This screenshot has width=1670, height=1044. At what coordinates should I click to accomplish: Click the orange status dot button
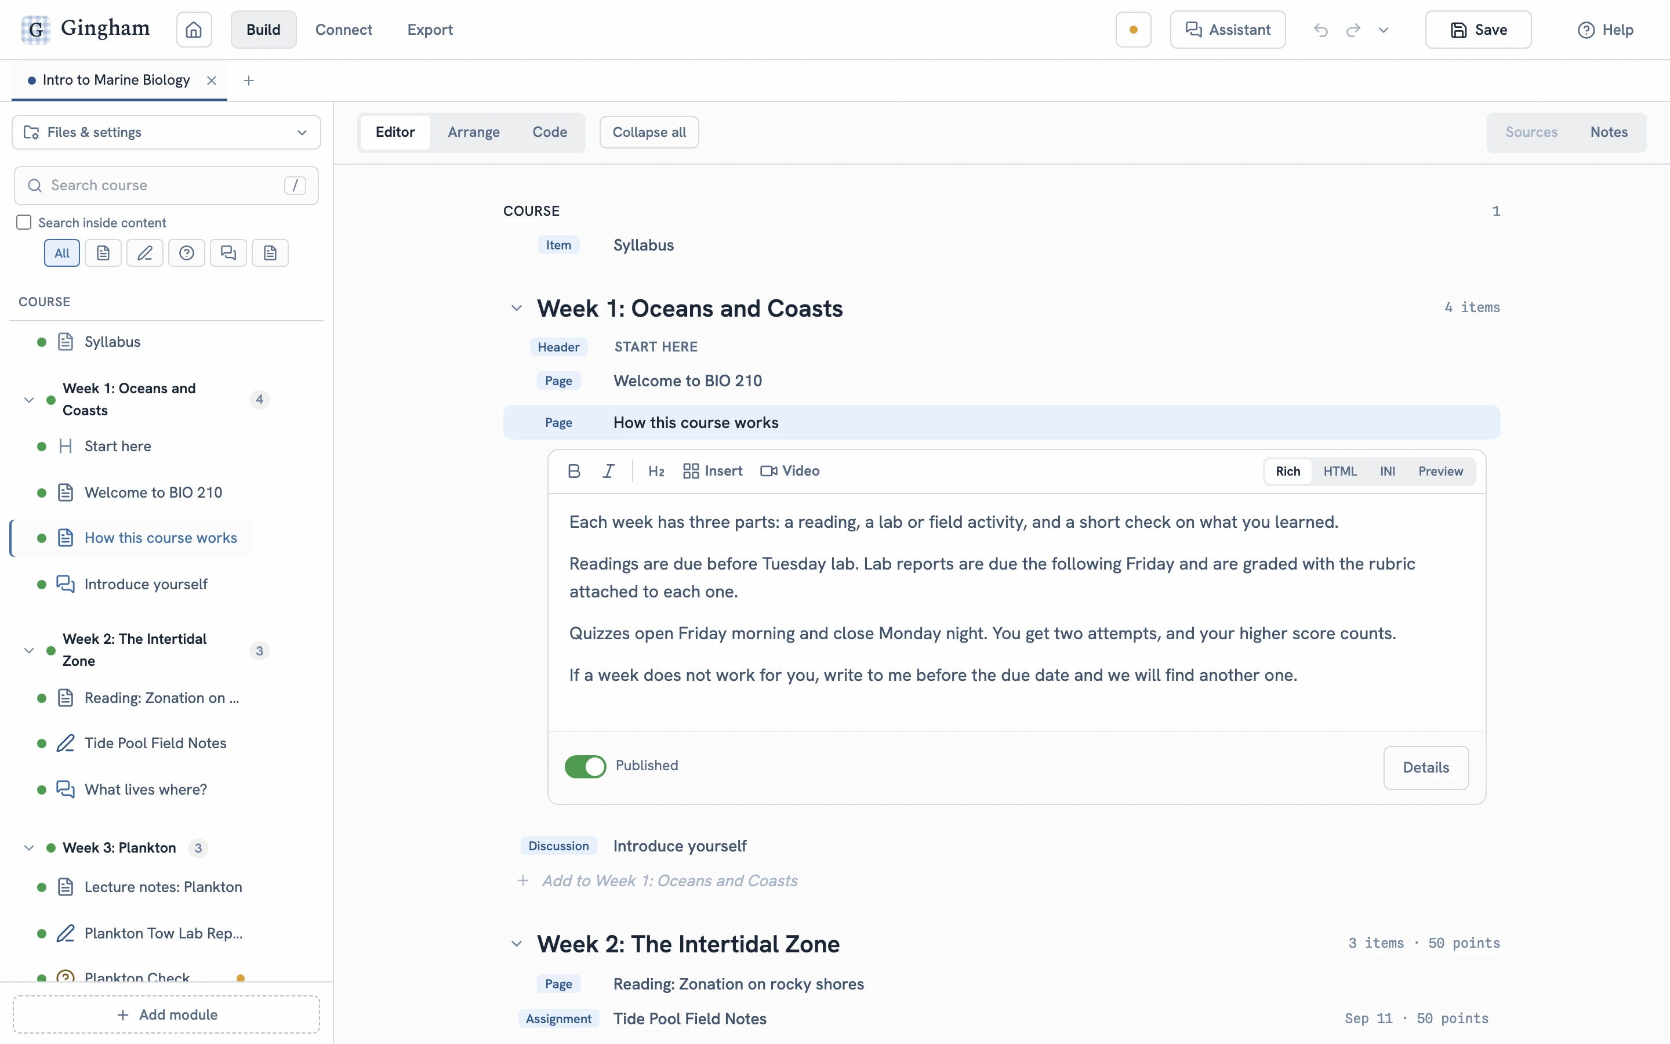tap(1133, 30)
